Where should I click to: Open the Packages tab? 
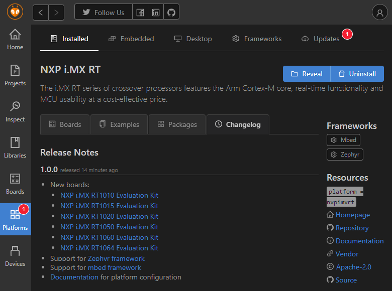177,124
